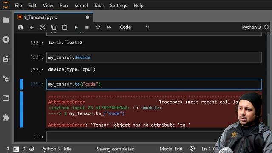Switch kernel via Python 3 label

pyautogui.click(x=251, y=27)
